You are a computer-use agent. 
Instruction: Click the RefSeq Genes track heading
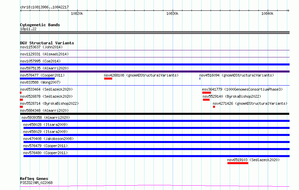pos(34,179)
